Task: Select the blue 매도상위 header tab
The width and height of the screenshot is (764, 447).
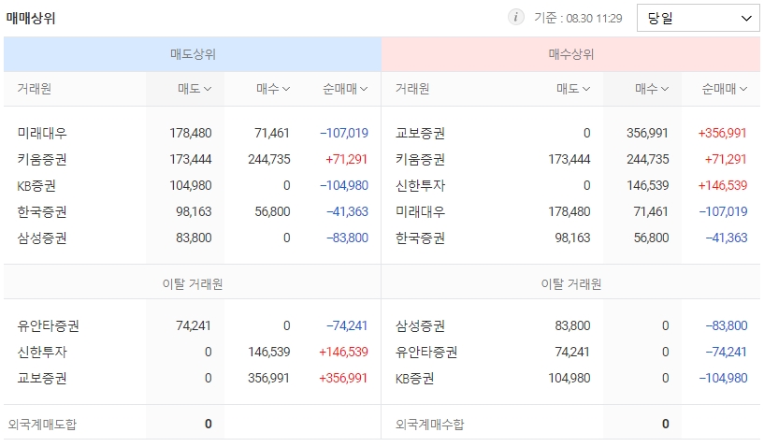Action: [193, 54]
